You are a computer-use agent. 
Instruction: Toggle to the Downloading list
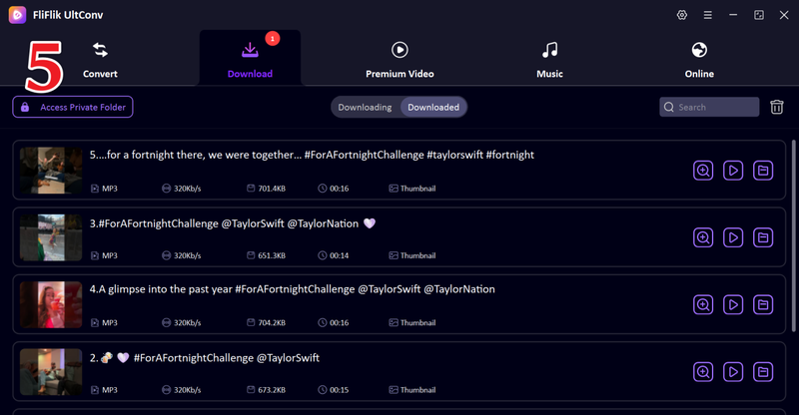(365, 107)
